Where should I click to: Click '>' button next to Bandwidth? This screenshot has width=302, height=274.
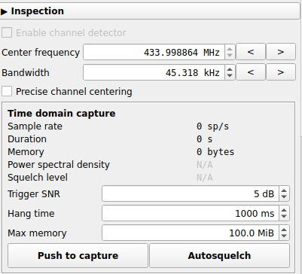(x=281, y=72)
